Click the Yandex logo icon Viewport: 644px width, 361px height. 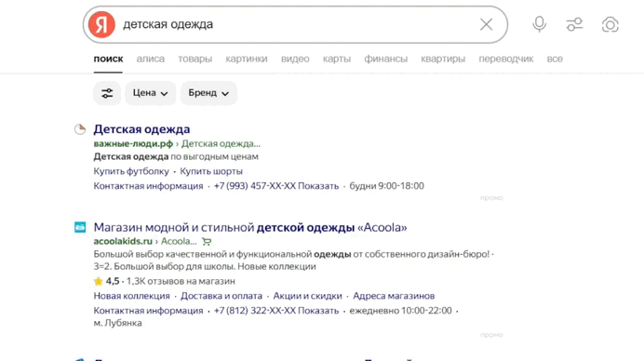click(101, 24)
